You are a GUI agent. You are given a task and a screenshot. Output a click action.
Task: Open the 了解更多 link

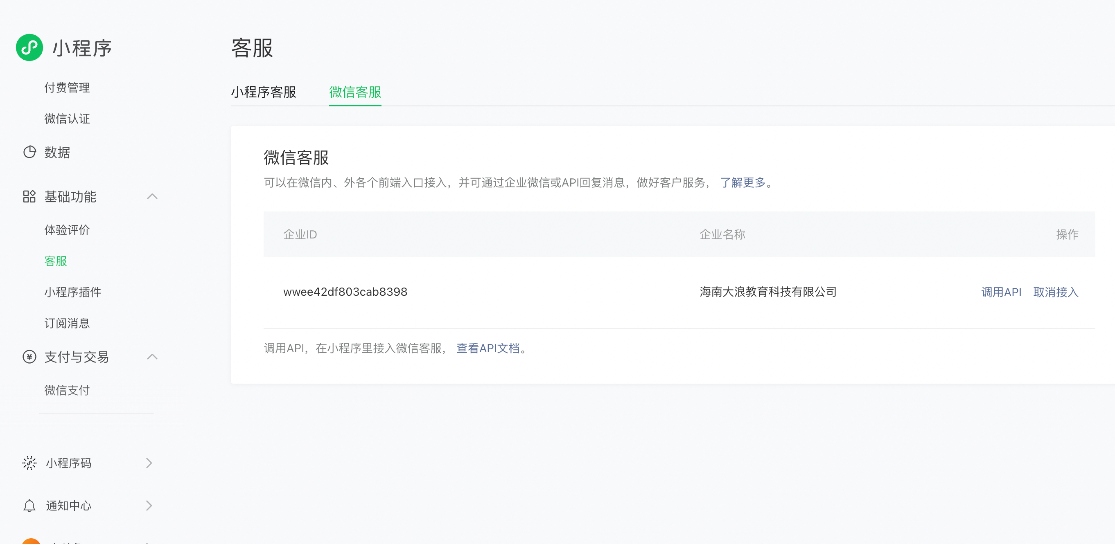click(743, 182)
